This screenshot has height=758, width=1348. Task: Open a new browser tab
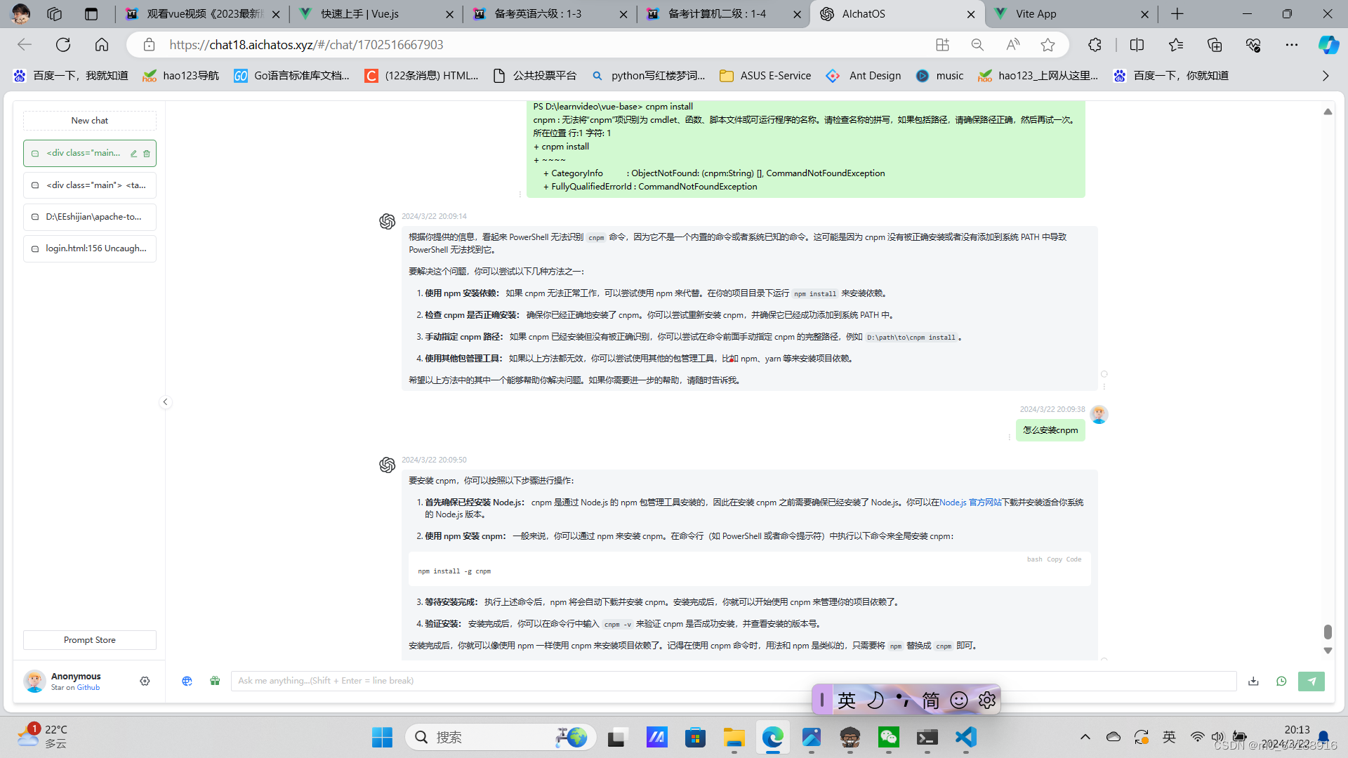(x=1177, y=14)
